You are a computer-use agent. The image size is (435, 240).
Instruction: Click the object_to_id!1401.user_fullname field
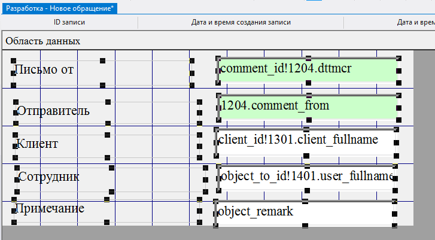pos(305,177)
